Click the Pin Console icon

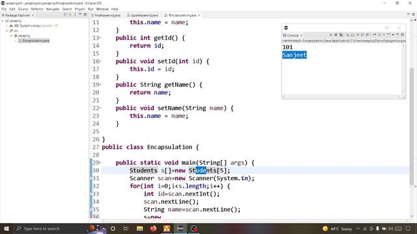pyautogui.click(x=374, y=34)
